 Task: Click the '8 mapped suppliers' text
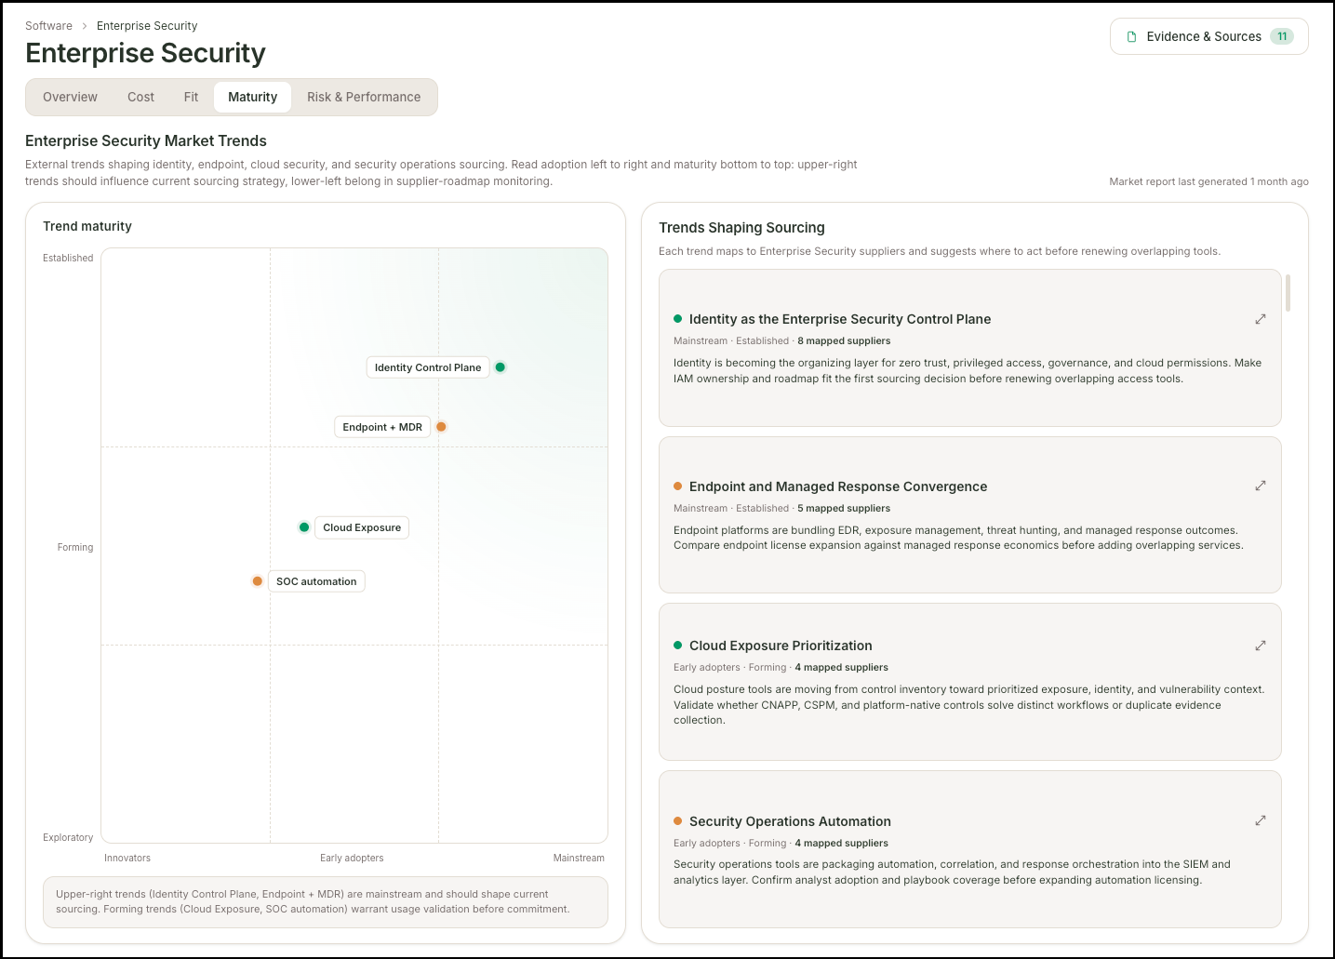point(844,341)
